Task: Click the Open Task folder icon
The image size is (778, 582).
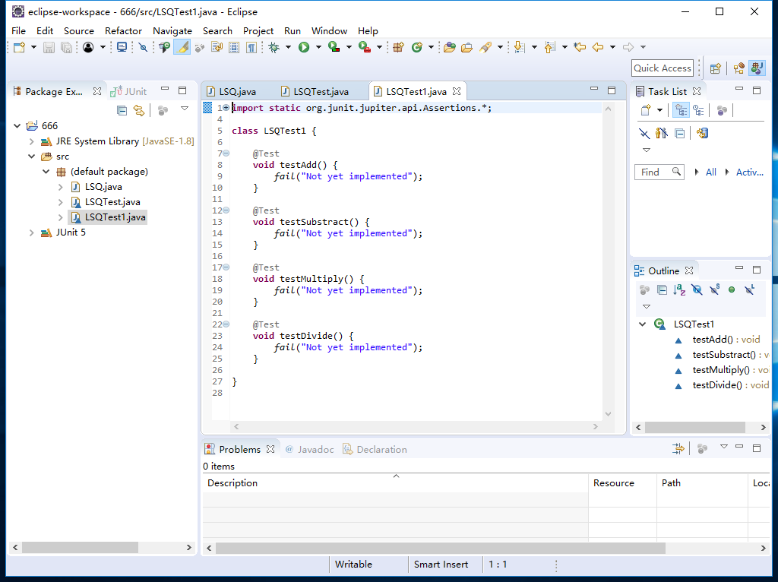Action: point(466,47)
